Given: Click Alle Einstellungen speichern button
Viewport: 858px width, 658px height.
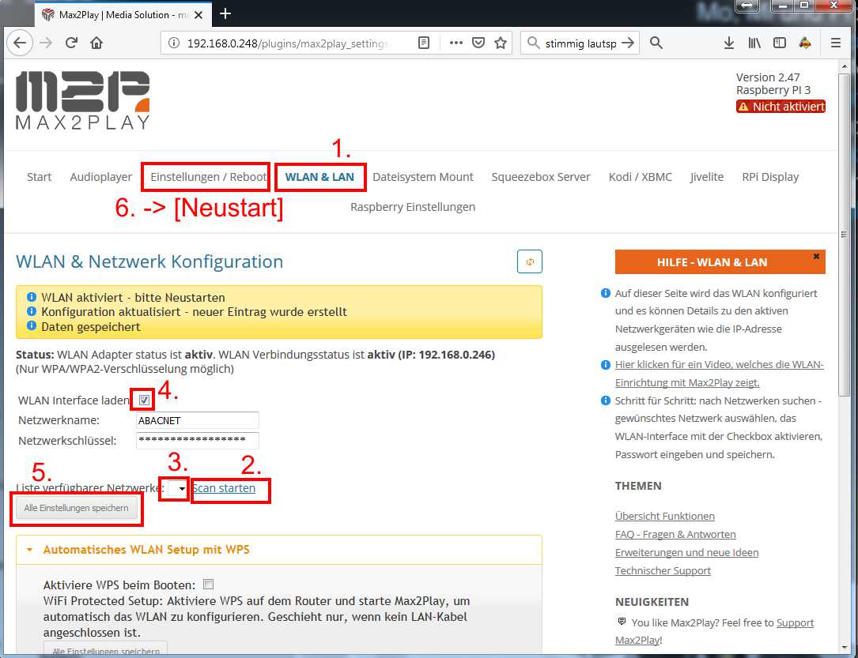Looking at the screenshot, I should [76, 508].
